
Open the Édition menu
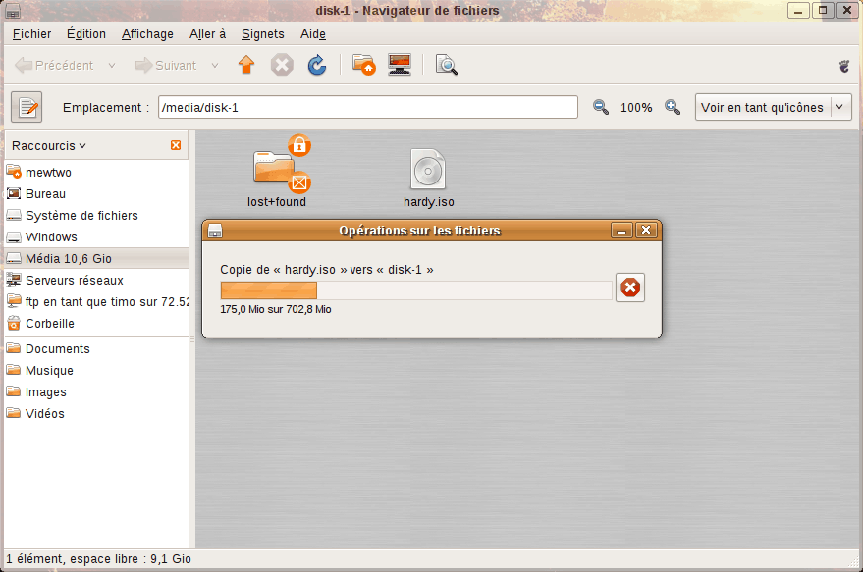click(86, 34)
